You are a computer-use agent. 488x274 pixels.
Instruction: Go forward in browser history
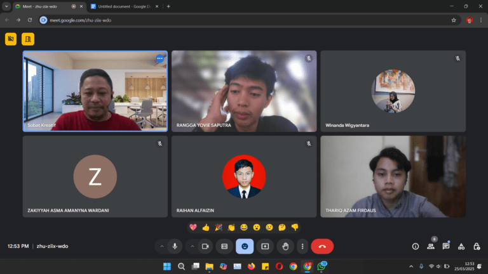[x=18, y=20]
